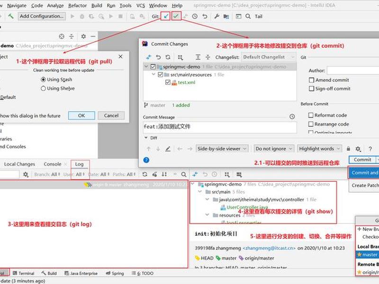Click the Git revert arrow in toolbar
This screenshot has width=379, height=284.
[205, 16]
